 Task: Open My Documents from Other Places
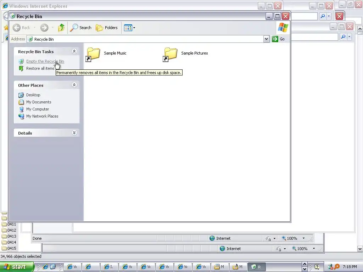tap(39, 102)
